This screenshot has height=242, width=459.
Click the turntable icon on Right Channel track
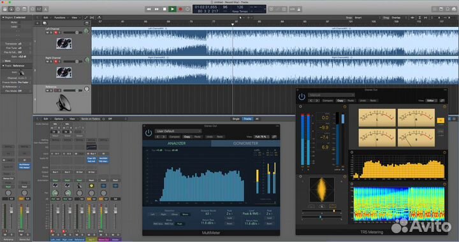[64, 73]
